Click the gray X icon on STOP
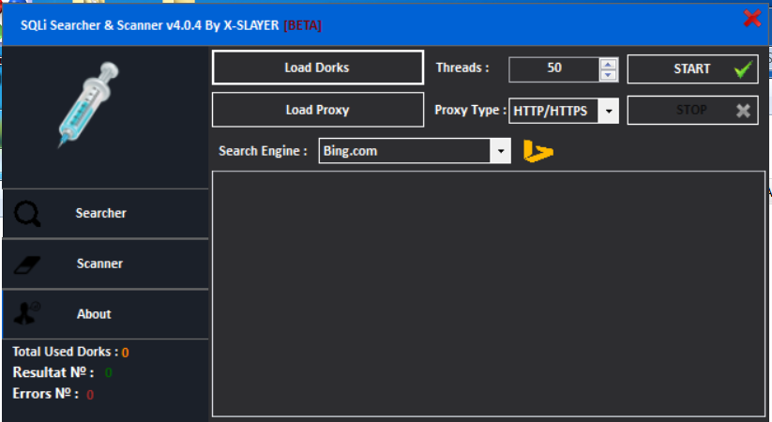 tap(743, 111)
